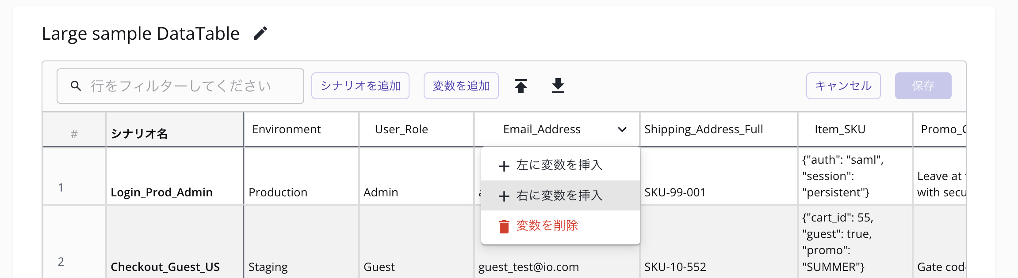Click the キャンセル button
This screenshot has height=278, width=1018.
click(x=843, y=86)
